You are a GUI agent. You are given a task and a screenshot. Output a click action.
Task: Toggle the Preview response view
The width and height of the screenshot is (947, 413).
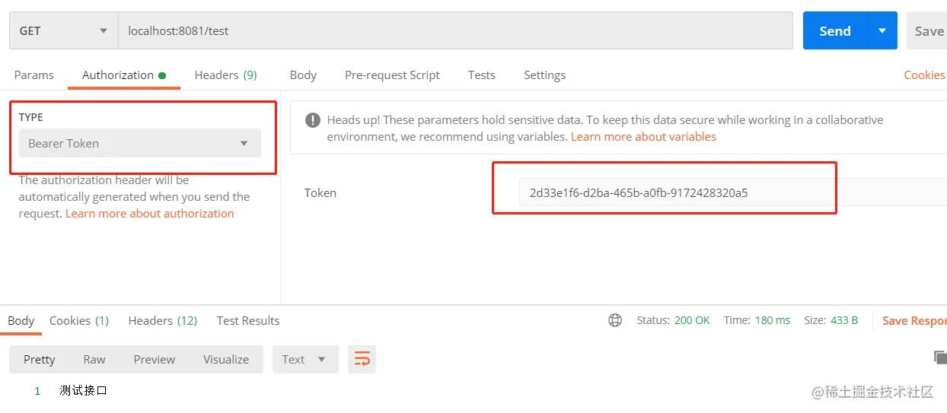155,359
